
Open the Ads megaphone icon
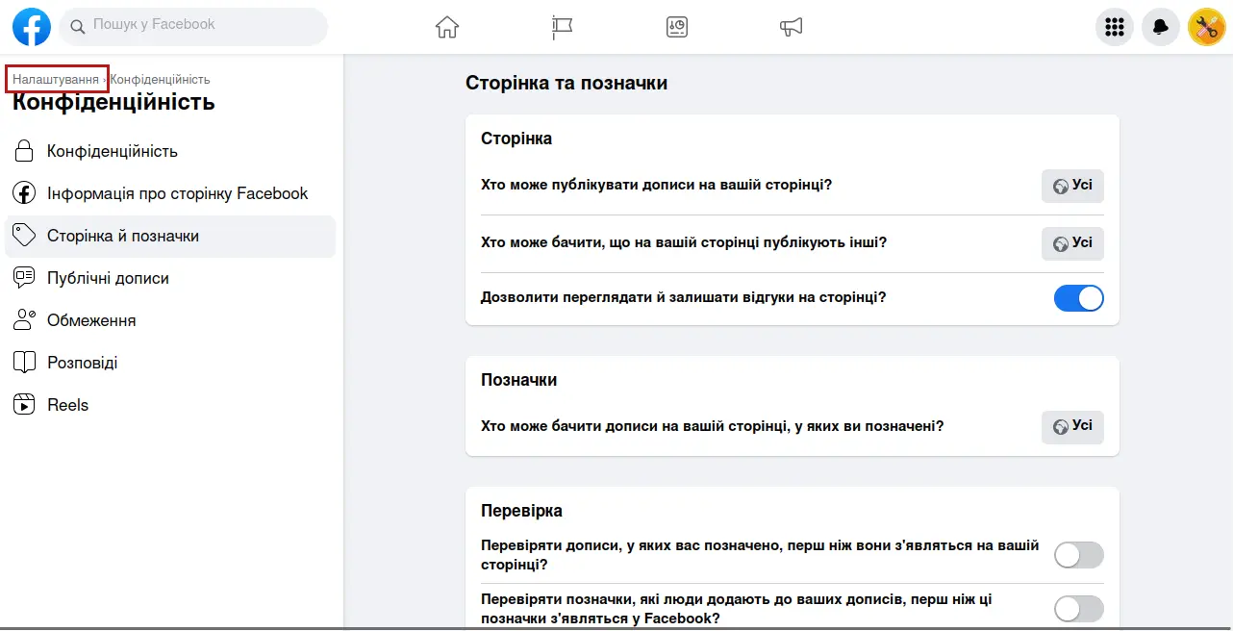click(x=791, y=27)
